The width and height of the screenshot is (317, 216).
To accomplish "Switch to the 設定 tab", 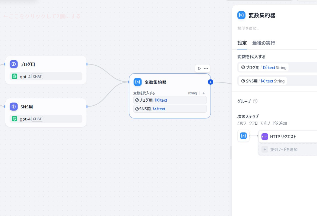I will pos(242,43).
